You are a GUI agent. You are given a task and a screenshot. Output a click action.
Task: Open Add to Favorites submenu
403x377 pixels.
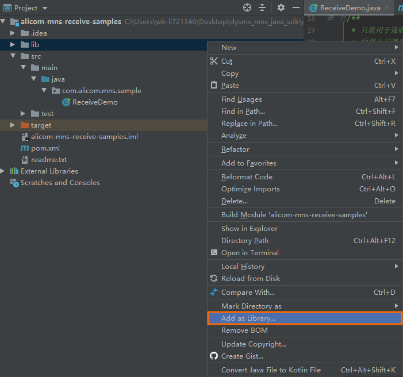pos(305,163)
